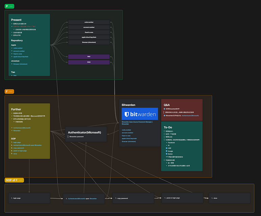Select the Browser (chromium) card in section P
The height and width of the screenshot is (216, 261).
pyautogui.click(x=89, y=42)
